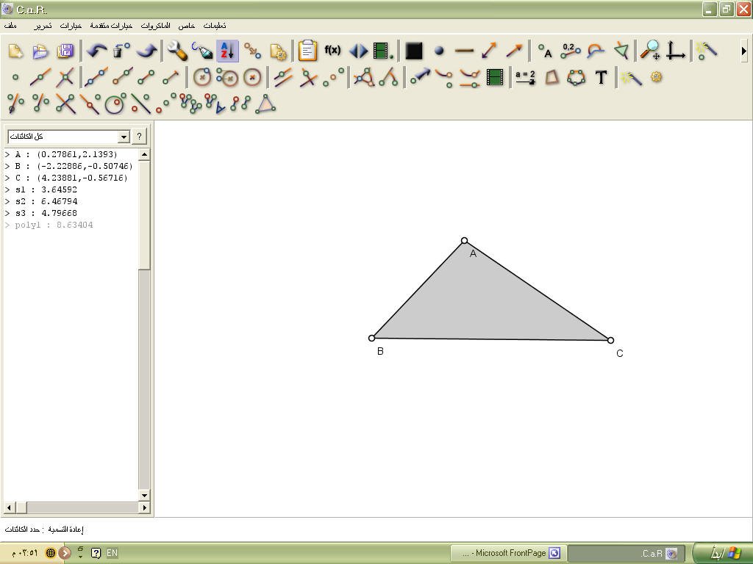753x564 pixels.
Task: Toggle the solid filled triangle option
Action: pos(621,51)
